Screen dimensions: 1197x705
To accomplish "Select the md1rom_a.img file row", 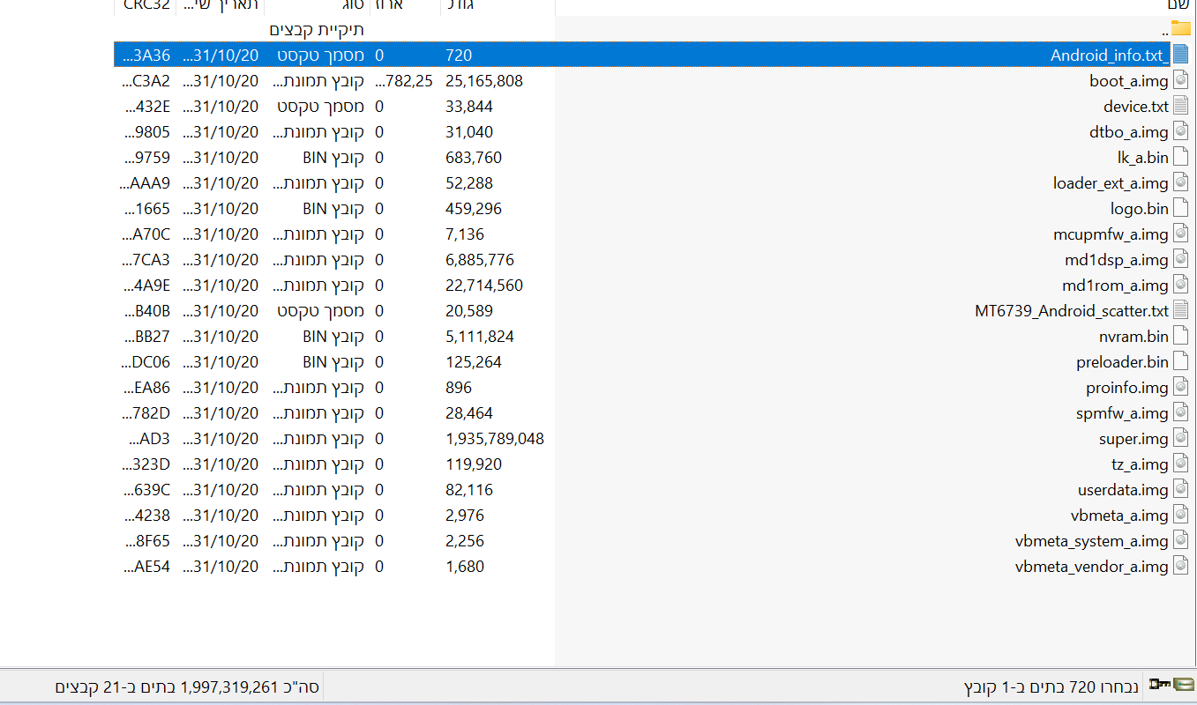I will [x=1115, y=286].
